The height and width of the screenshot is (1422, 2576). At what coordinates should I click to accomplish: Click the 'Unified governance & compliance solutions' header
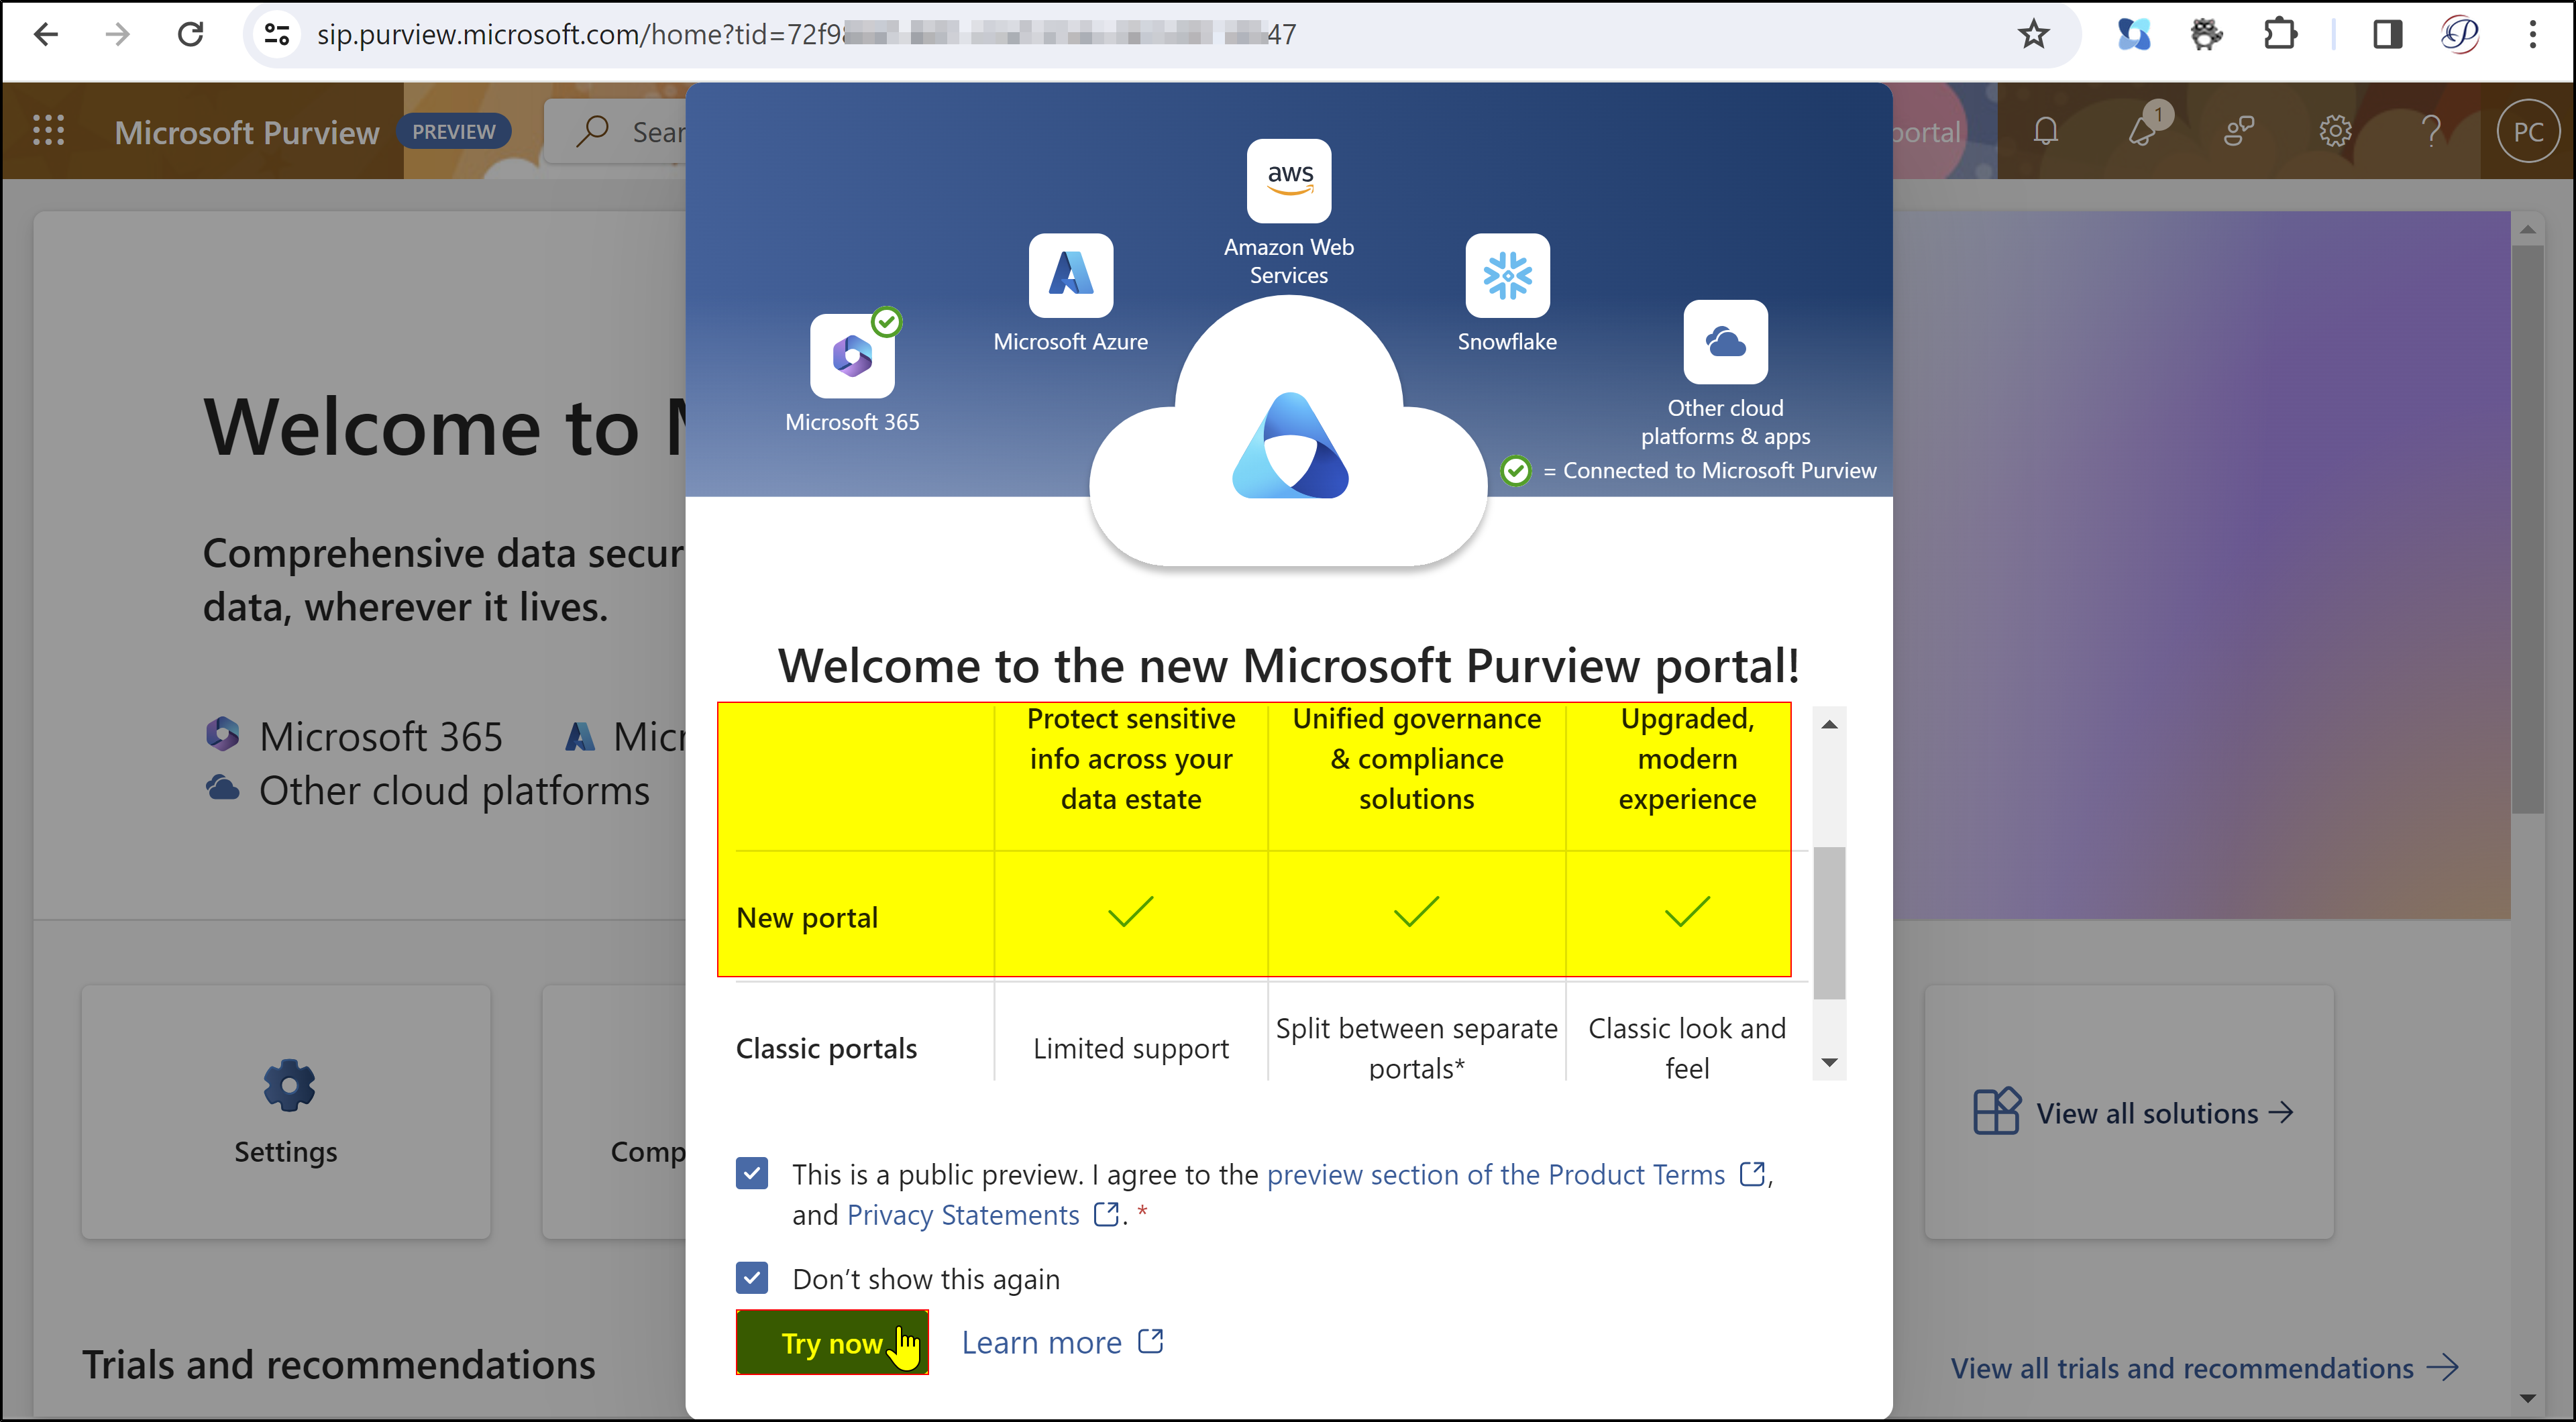(x=1416, y=758)
